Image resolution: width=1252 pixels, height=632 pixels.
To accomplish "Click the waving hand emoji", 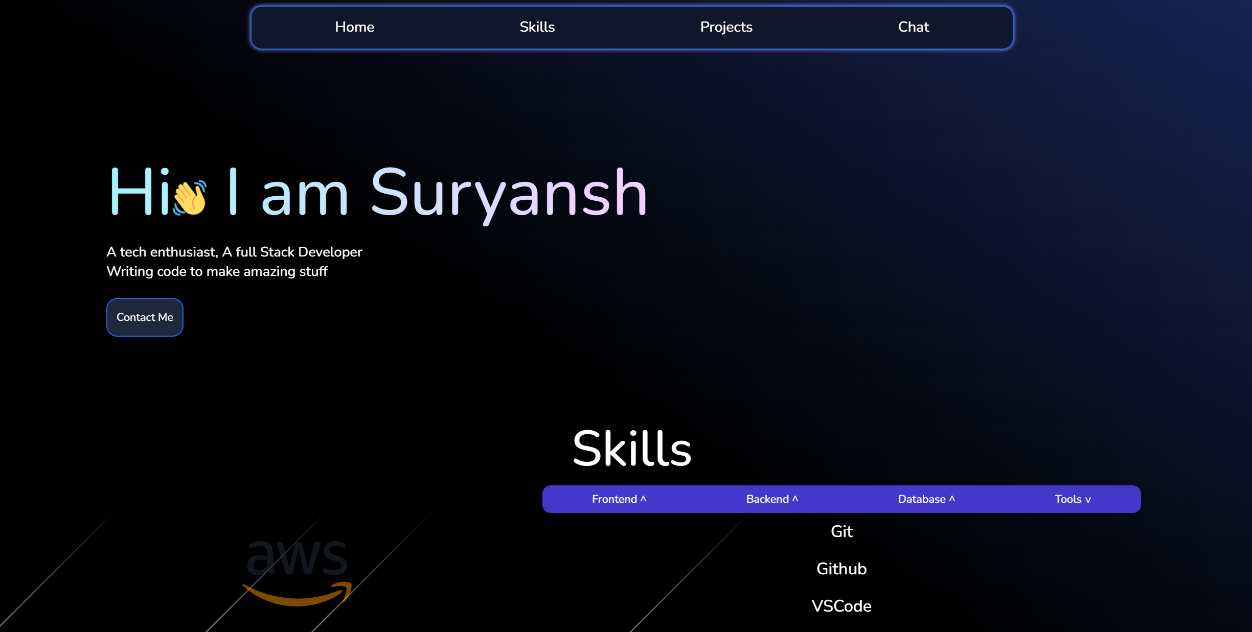I will point(190,198).
